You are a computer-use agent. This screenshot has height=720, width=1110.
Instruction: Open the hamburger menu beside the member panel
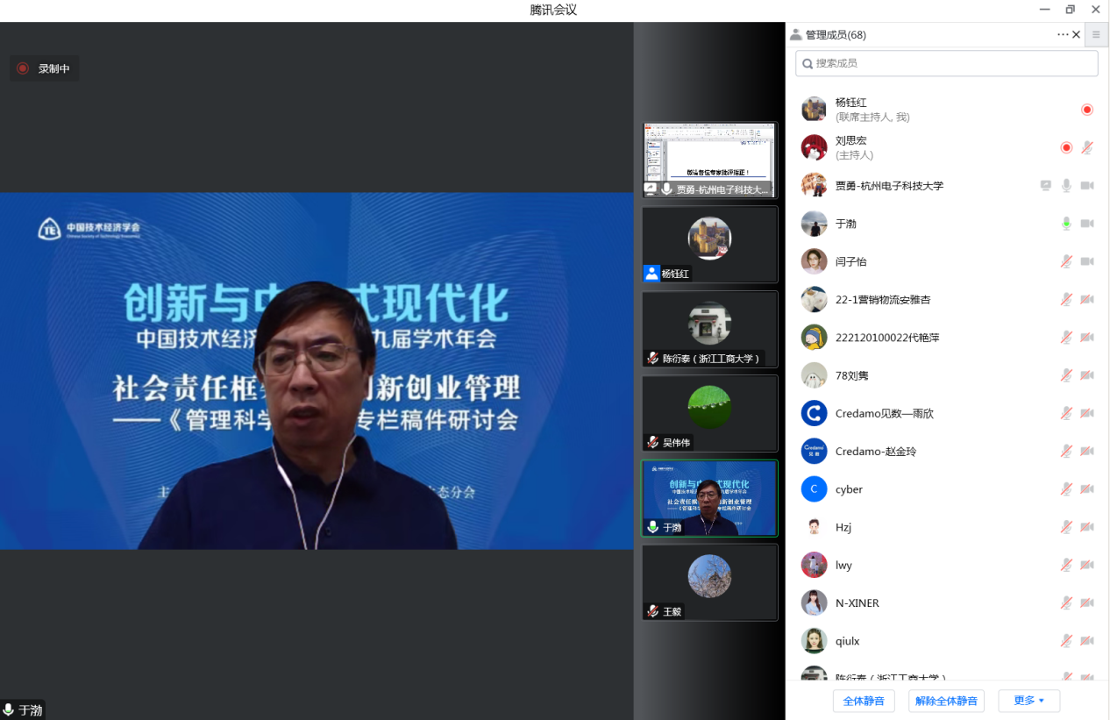(1096, 35)
